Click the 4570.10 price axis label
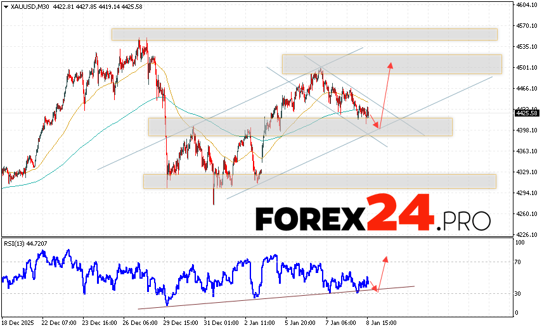Screen dimensions: 542x330 coord(527,25)
